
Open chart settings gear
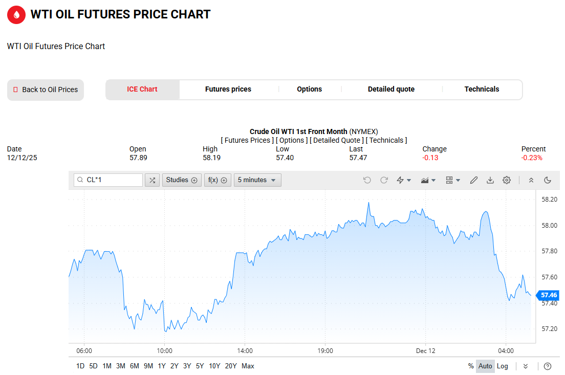507,180
